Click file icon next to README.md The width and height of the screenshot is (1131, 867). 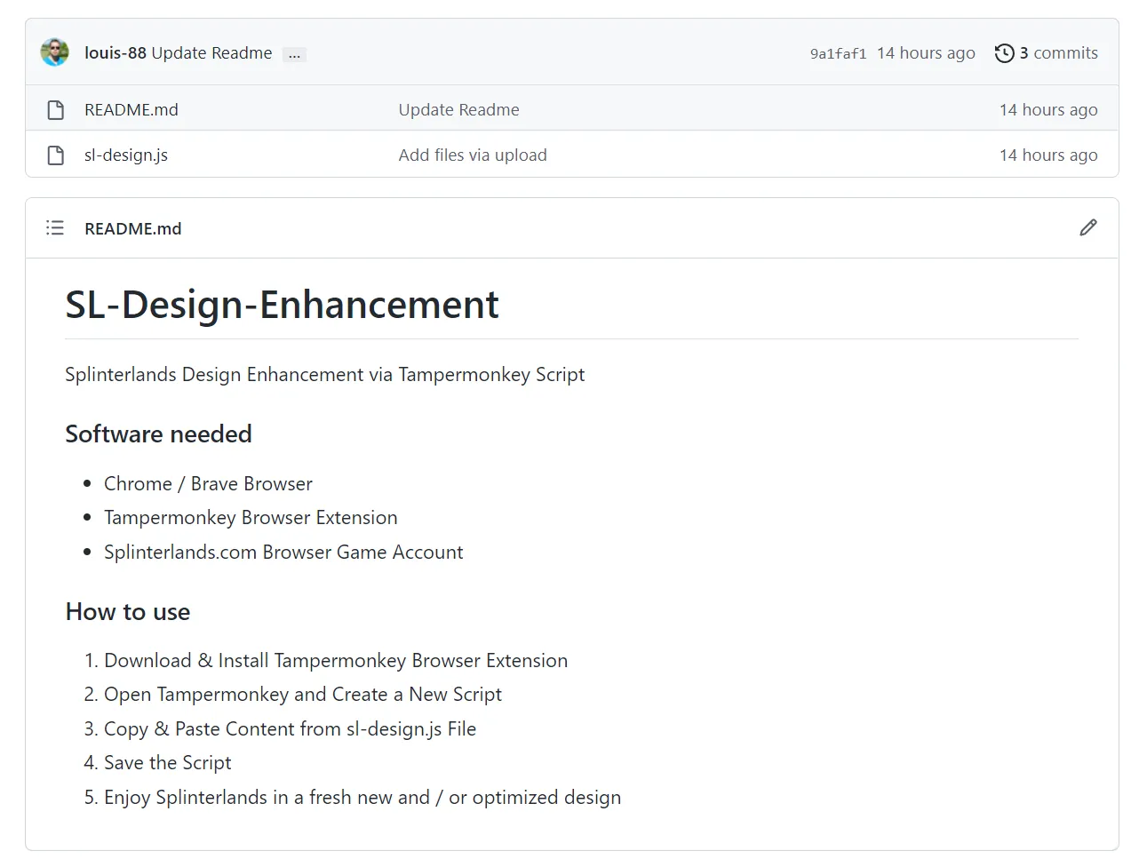coord(56,110)
